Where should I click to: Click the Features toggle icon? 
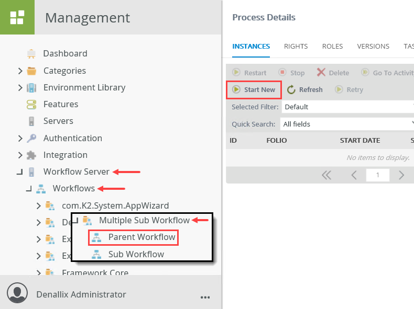coord(31,104)
